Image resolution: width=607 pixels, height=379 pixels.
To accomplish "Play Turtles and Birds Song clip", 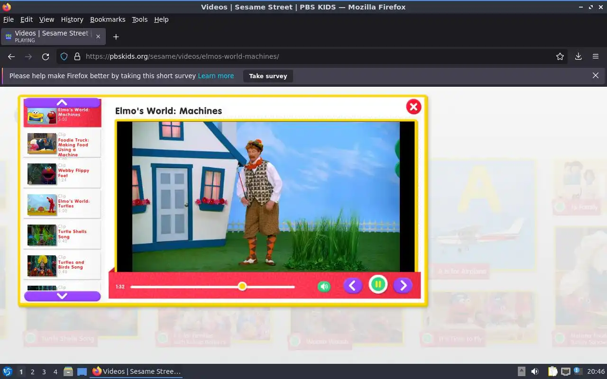I will 62,265.
